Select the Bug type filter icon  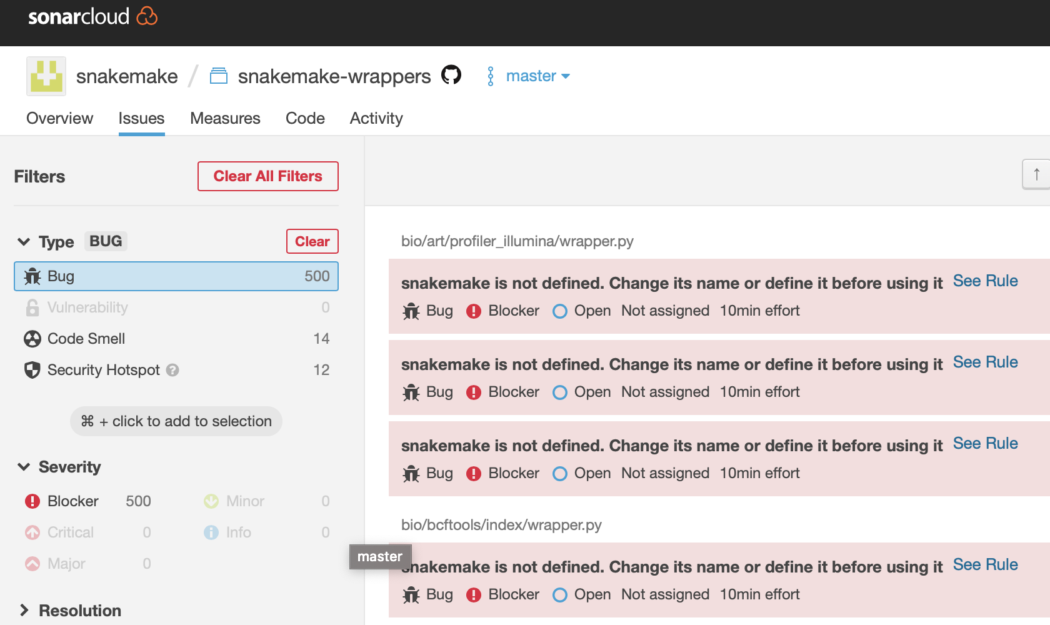pyautogui.click(x=32, y=276)
